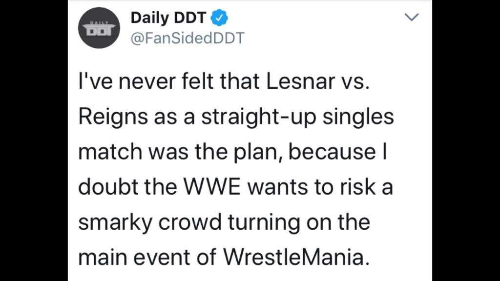This screenshot has height=281, width=500.
Task: Click the word "because" in the tweet
Action: pyautogui.click(x=332, y=152)
